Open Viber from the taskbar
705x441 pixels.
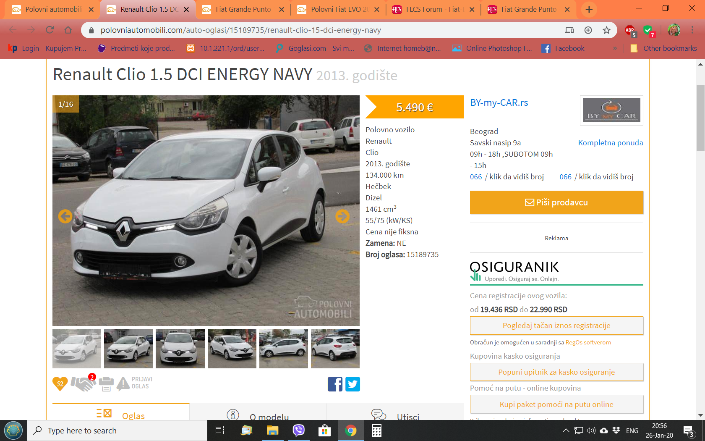tap(298, 430)
